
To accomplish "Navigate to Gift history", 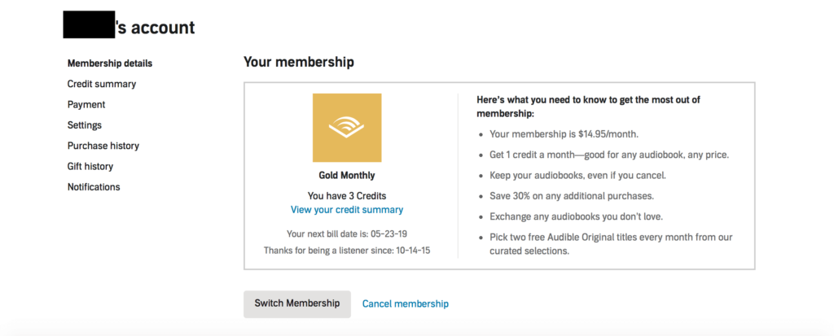I will coord(90,166).
